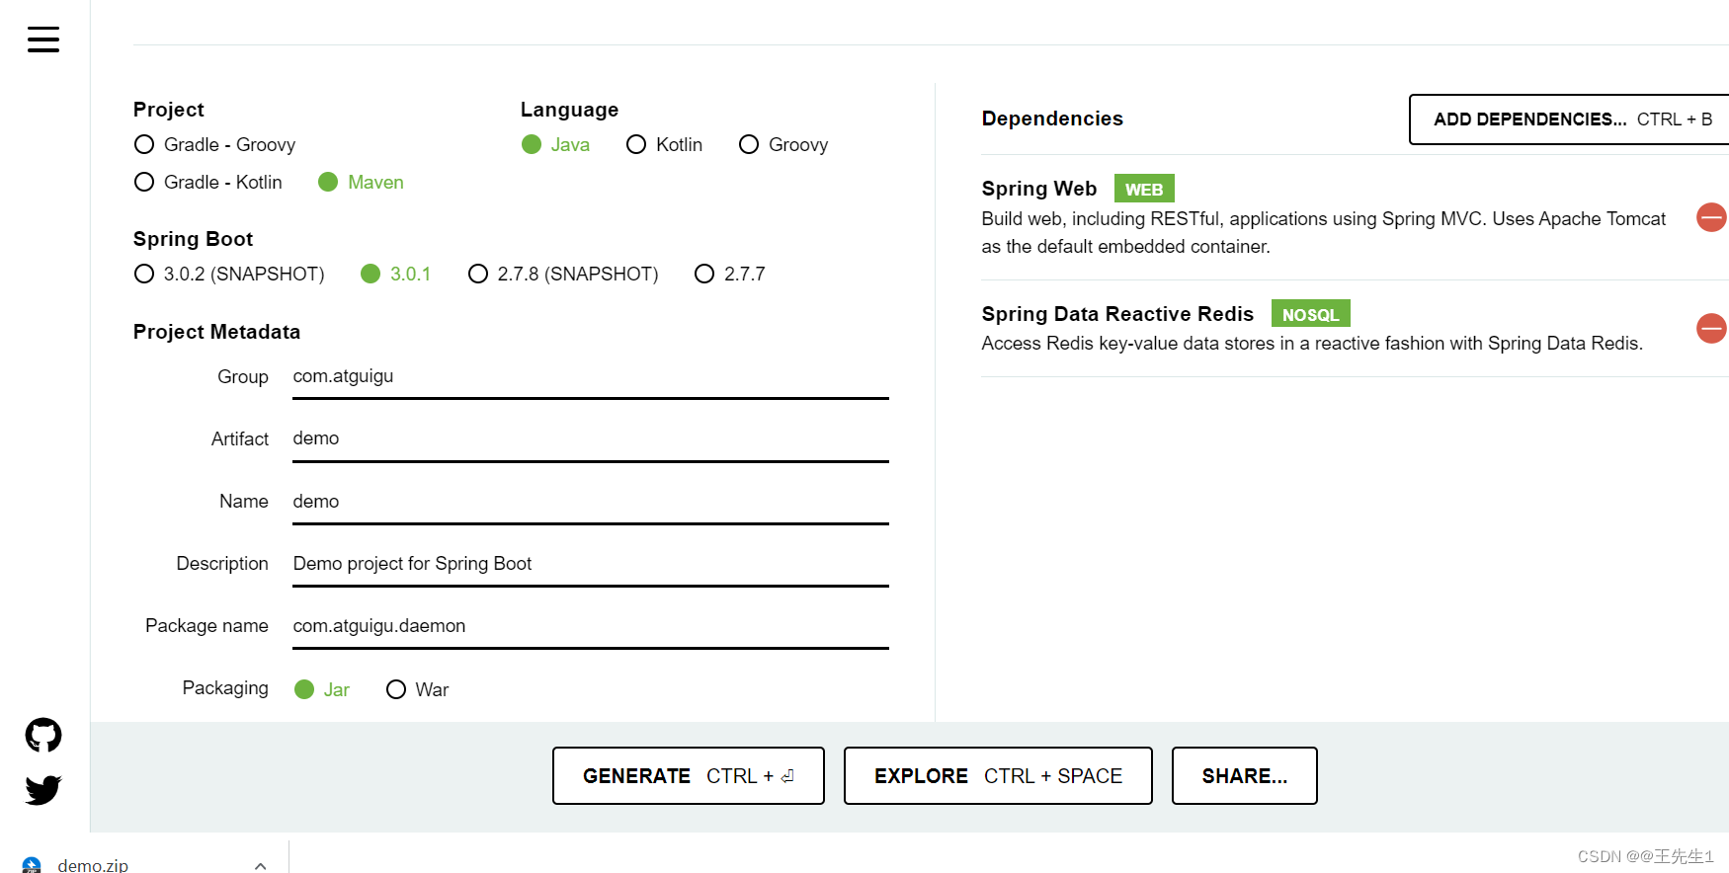Select Spring Boot 3.0.2 (SNAPSHOT)
This screenshot has width=1729, height=873.
(x=229, y=275)
